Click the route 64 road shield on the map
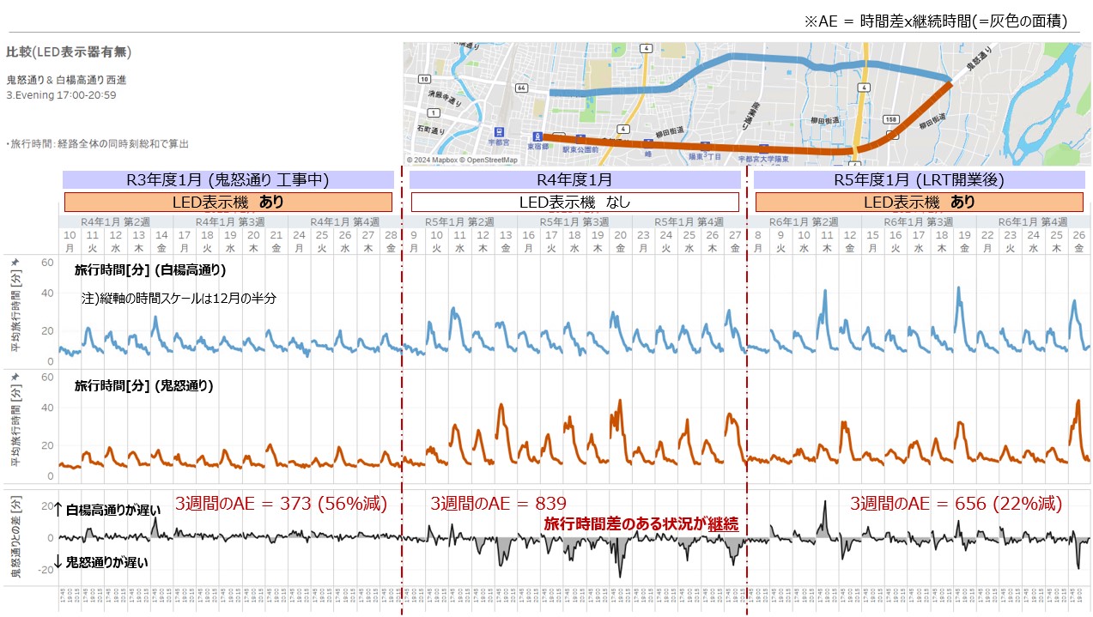 [521, 88]
